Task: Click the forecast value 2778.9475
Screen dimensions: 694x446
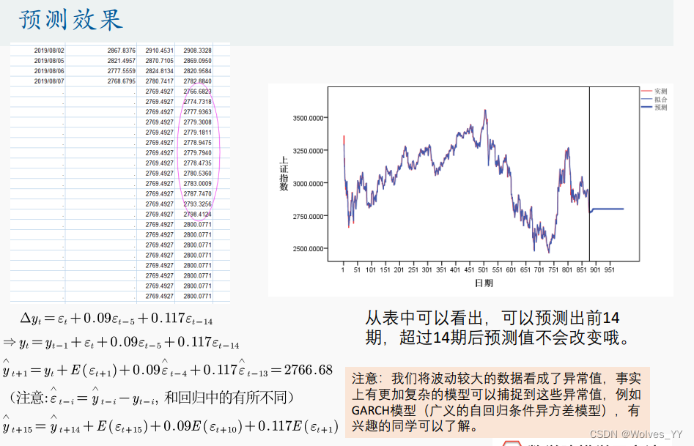Action: (197, 143)
